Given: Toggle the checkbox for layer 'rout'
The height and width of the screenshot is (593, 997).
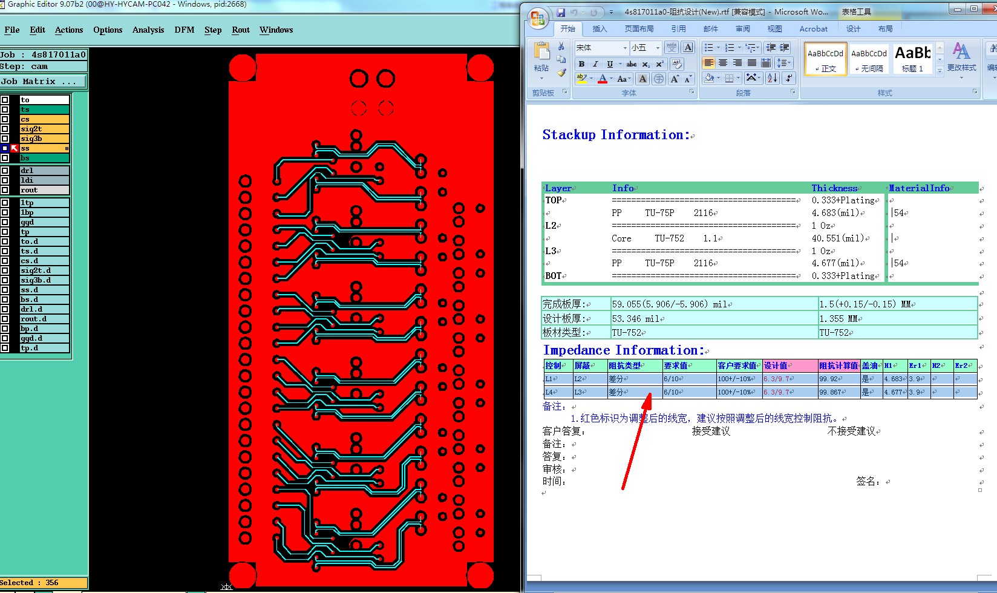Looking at the screenshot, I should tap(5, 190).
